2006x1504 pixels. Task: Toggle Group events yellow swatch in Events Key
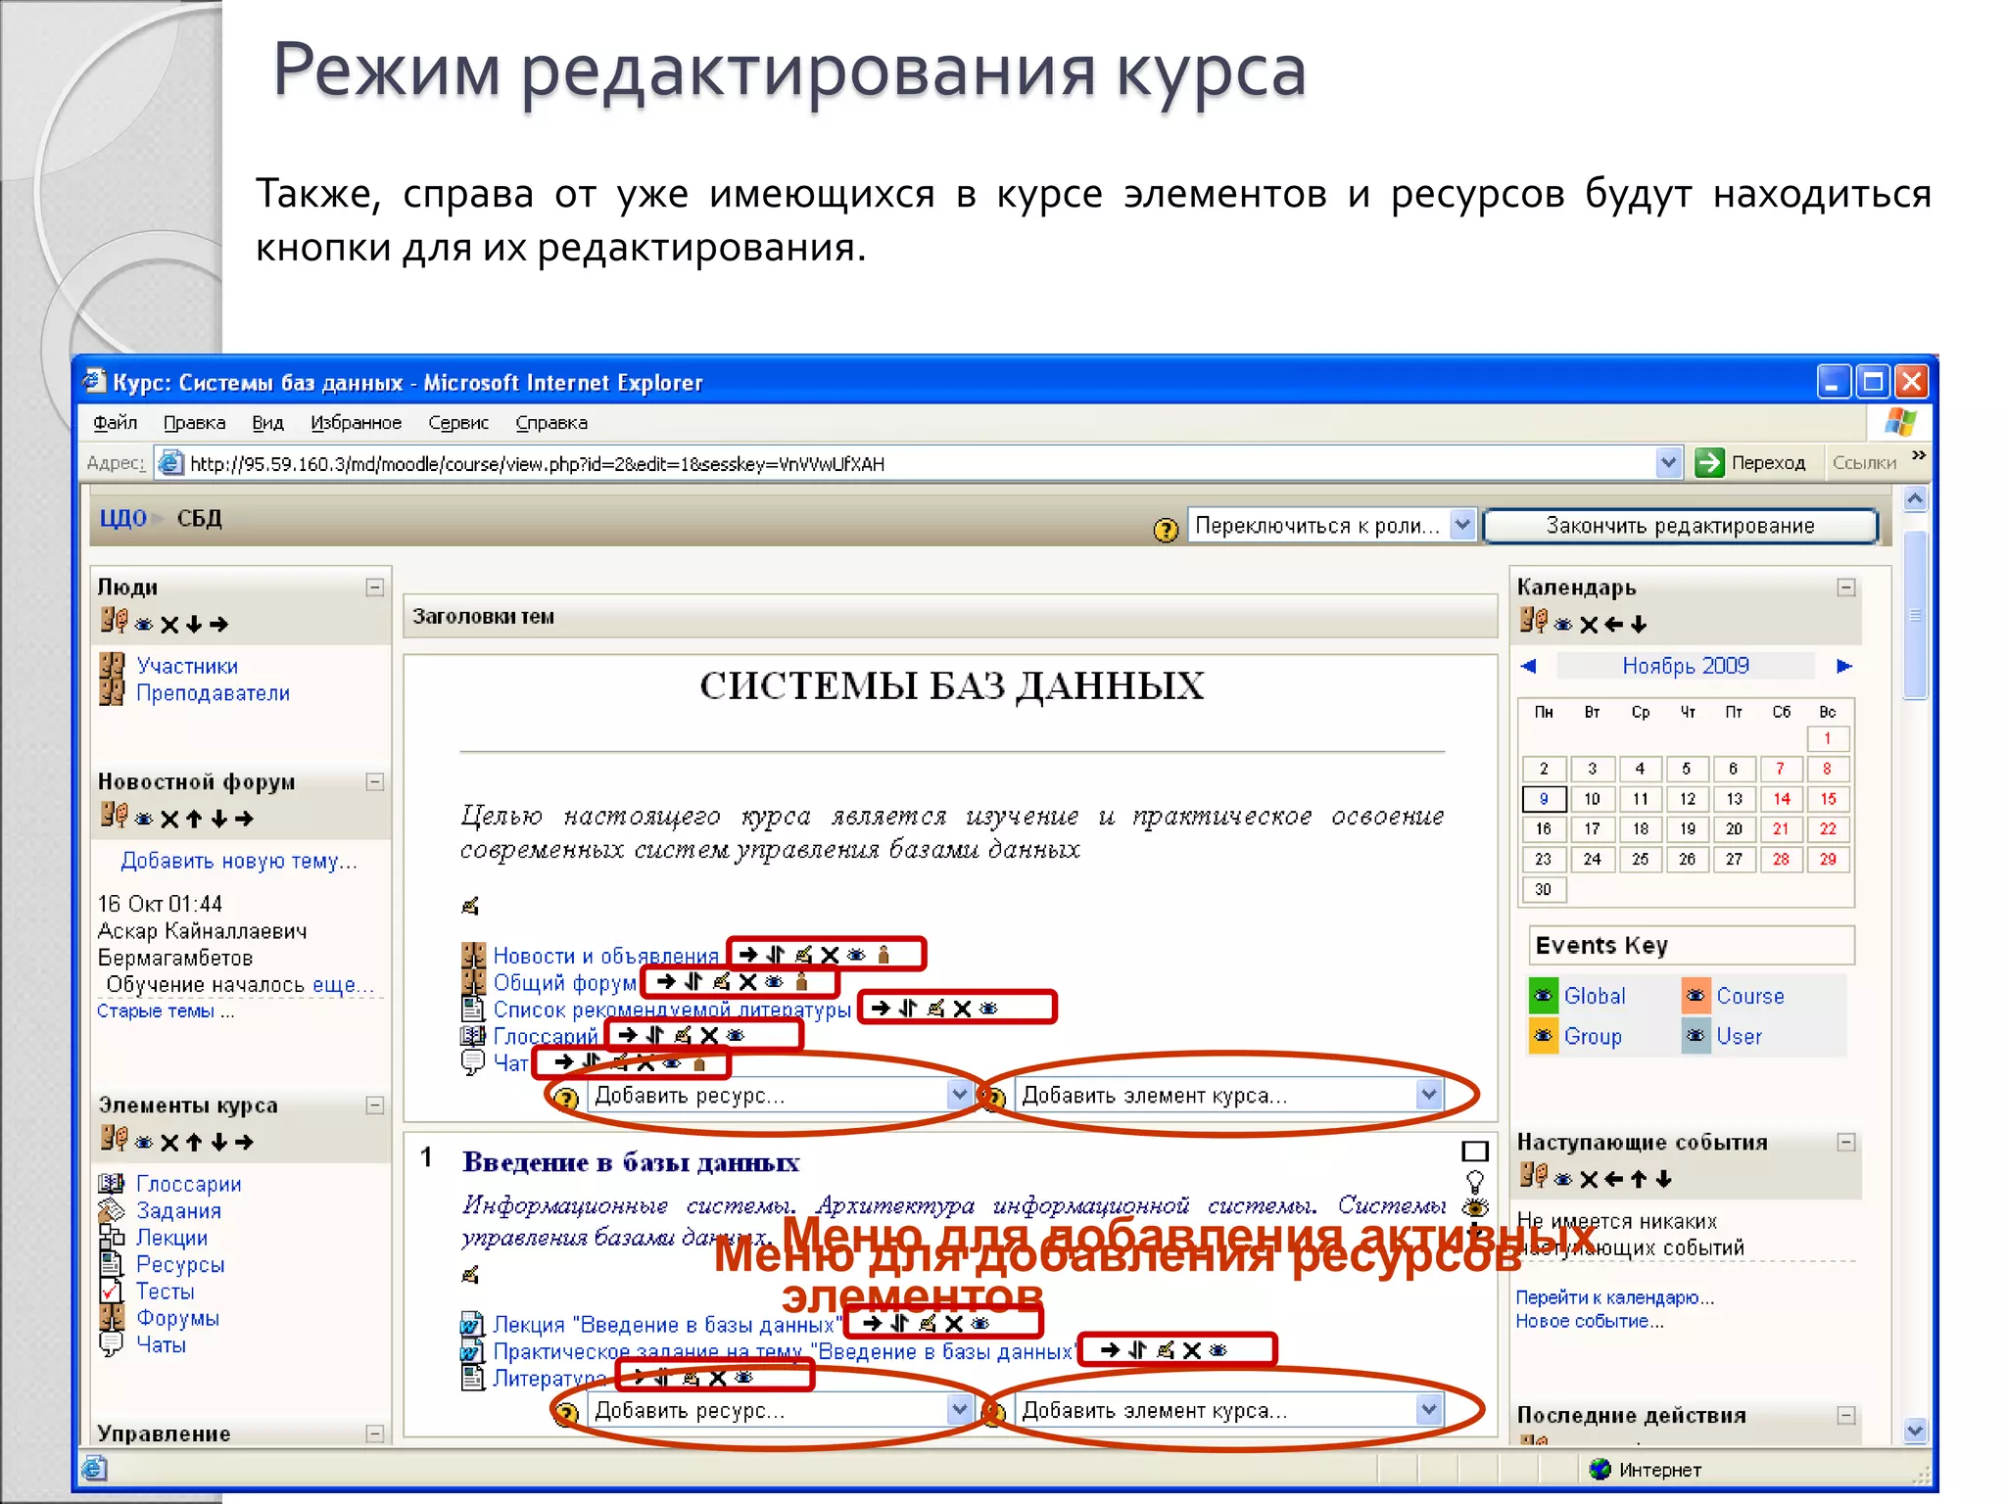pos(1544,1036)
